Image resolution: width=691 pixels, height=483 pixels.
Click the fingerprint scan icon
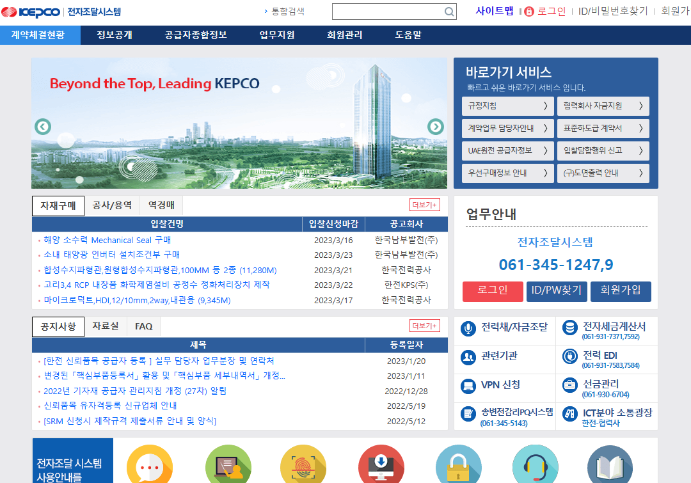point(303,464)
